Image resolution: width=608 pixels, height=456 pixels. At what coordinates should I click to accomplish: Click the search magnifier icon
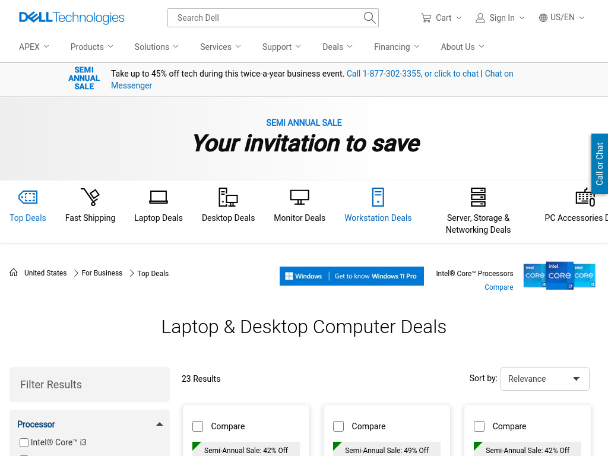[369, 17]
